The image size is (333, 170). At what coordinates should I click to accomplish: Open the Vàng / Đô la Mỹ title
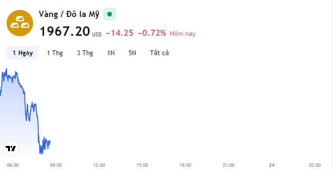[69, 15]
